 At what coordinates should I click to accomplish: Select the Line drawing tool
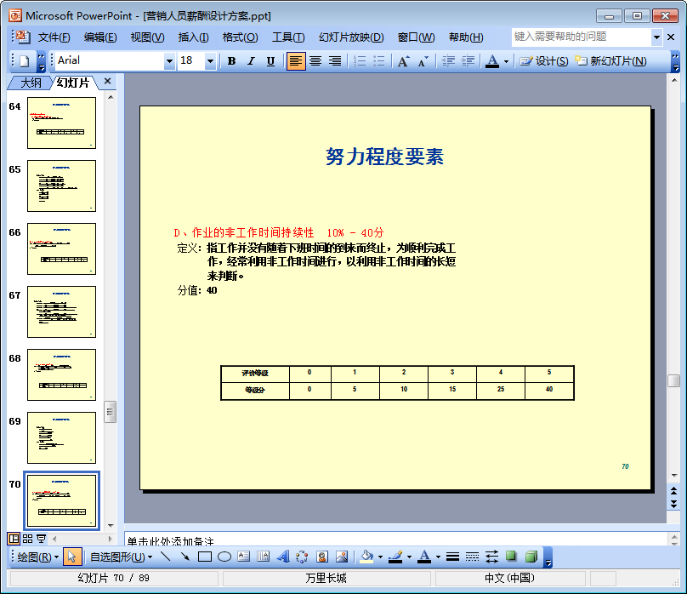tap(165, 557)
